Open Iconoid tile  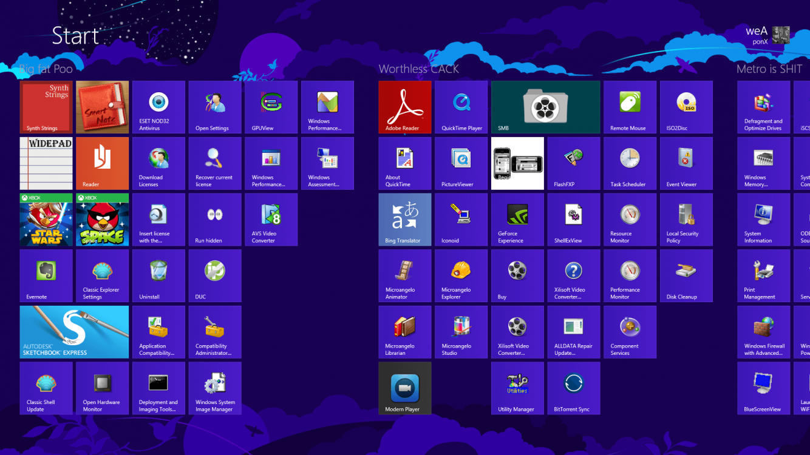pos(461,220)
